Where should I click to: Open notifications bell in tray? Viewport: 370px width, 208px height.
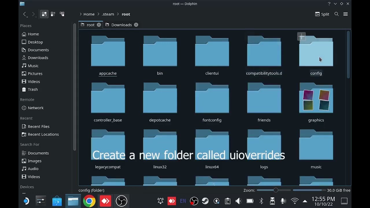click(x=160, y=201)
